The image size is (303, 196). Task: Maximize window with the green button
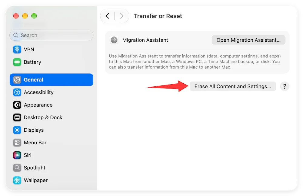34,16
